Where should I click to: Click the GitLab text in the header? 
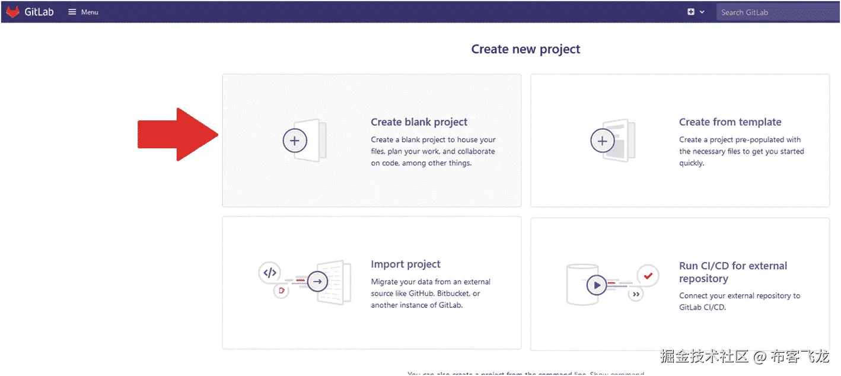[x=39, y=12]
